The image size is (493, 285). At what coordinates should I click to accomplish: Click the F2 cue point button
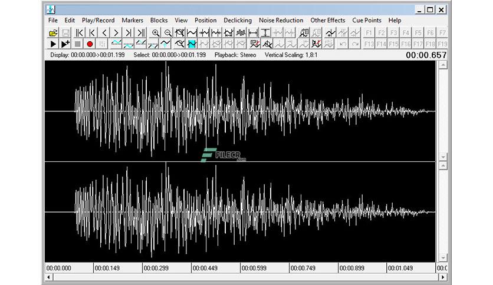click(x=381, y=32)
